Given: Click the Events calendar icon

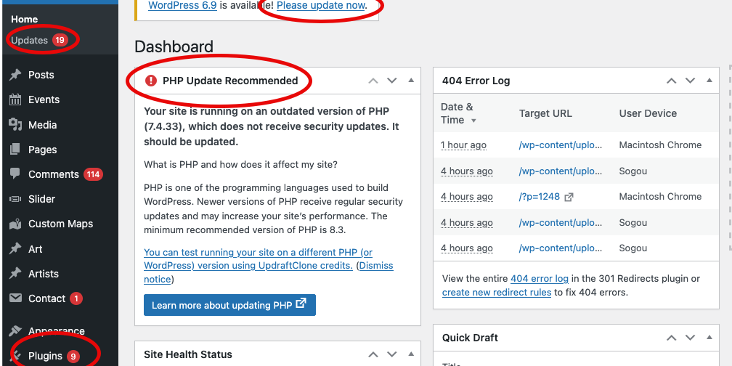Looking at the screenshot, I should tap(15, 99).
